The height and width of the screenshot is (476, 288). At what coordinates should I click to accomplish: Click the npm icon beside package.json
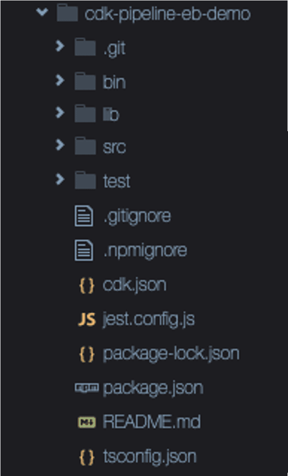click(x=86, y=387)
